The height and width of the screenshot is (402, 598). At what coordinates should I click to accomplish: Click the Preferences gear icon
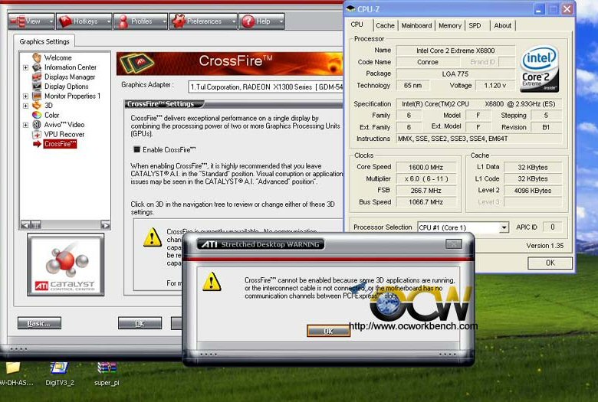pos(179,21)
